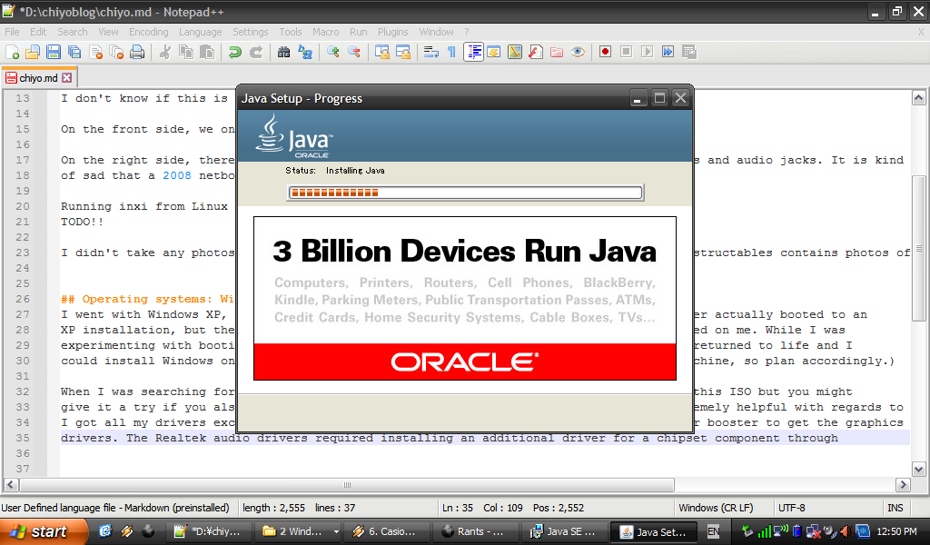This screenshot has width=930, height=545.
Task: Open the Macro menu
Action: 326,32
